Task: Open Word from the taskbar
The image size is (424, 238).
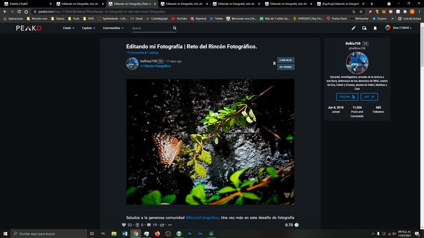Action: coord(125,233)
